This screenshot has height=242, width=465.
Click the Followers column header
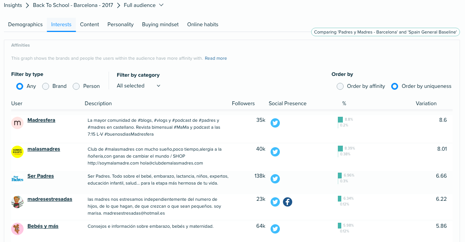tap(243, 103)
